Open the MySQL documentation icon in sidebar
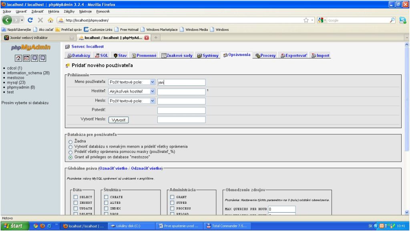410x231 pixels. click(x=42, y=58)
